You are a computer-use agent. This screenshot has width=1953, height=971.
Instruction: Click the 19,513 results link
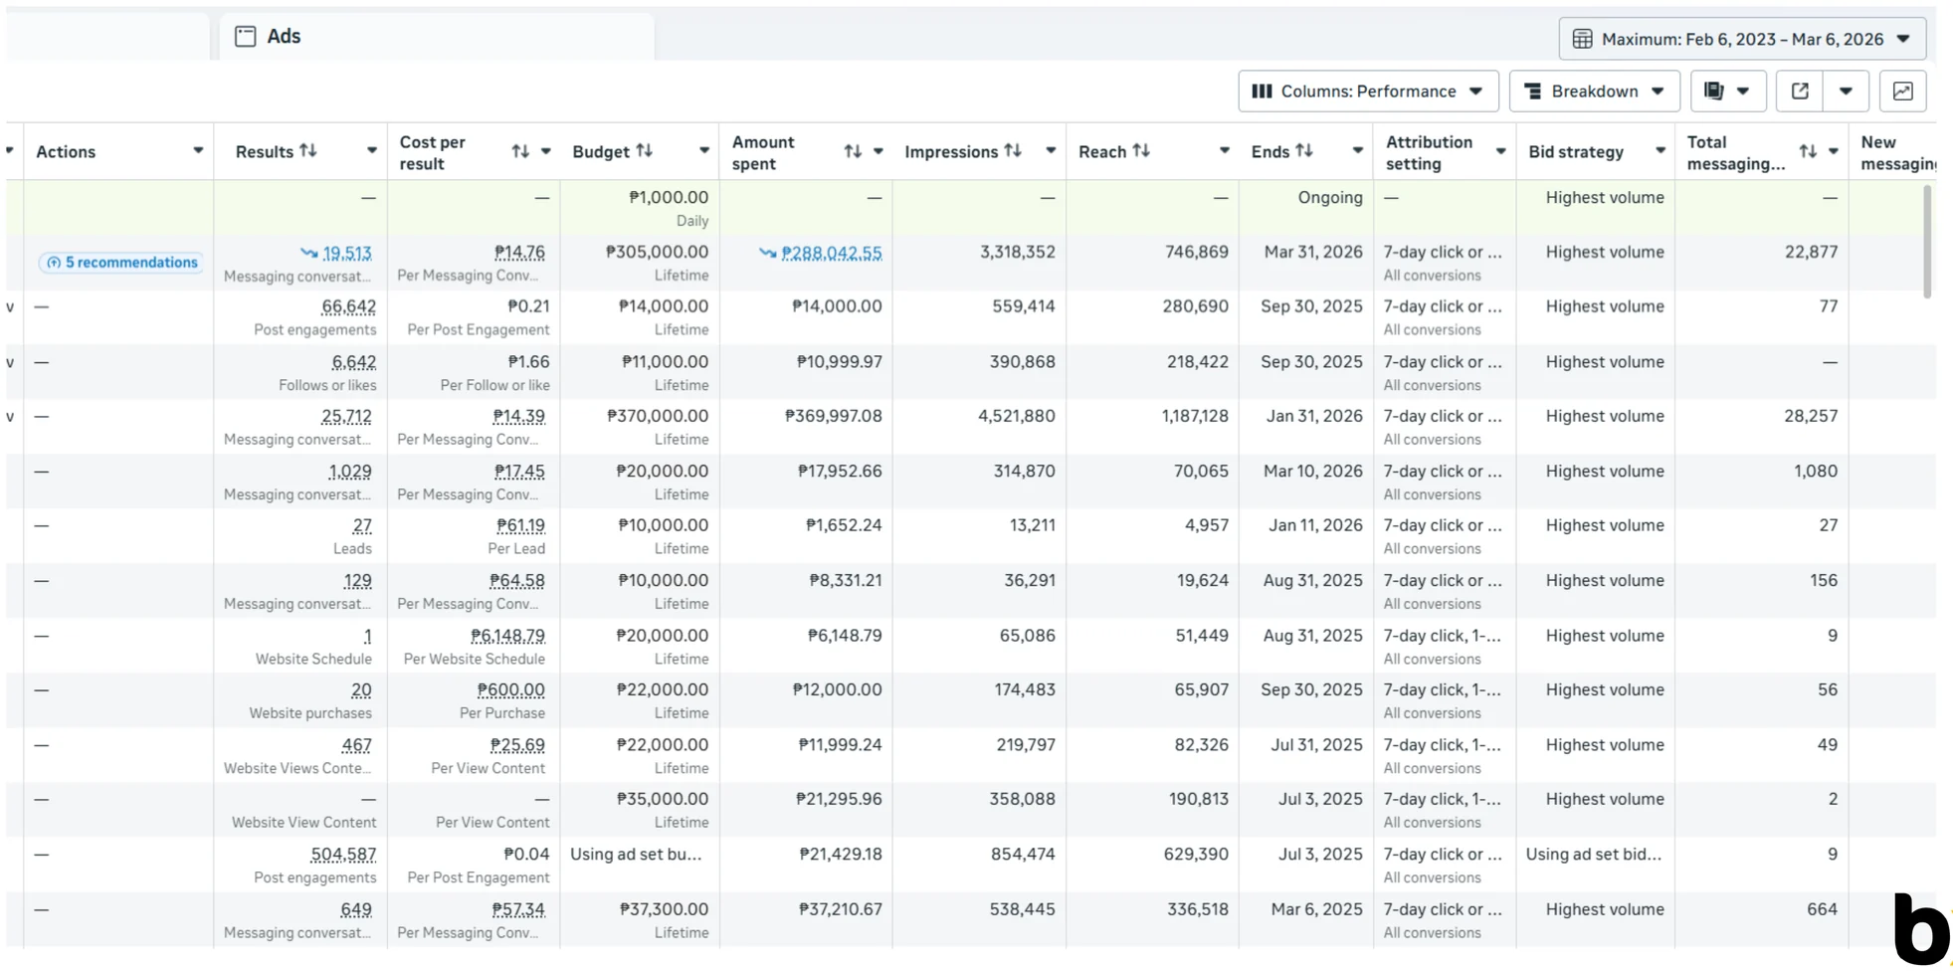point(347,253)
